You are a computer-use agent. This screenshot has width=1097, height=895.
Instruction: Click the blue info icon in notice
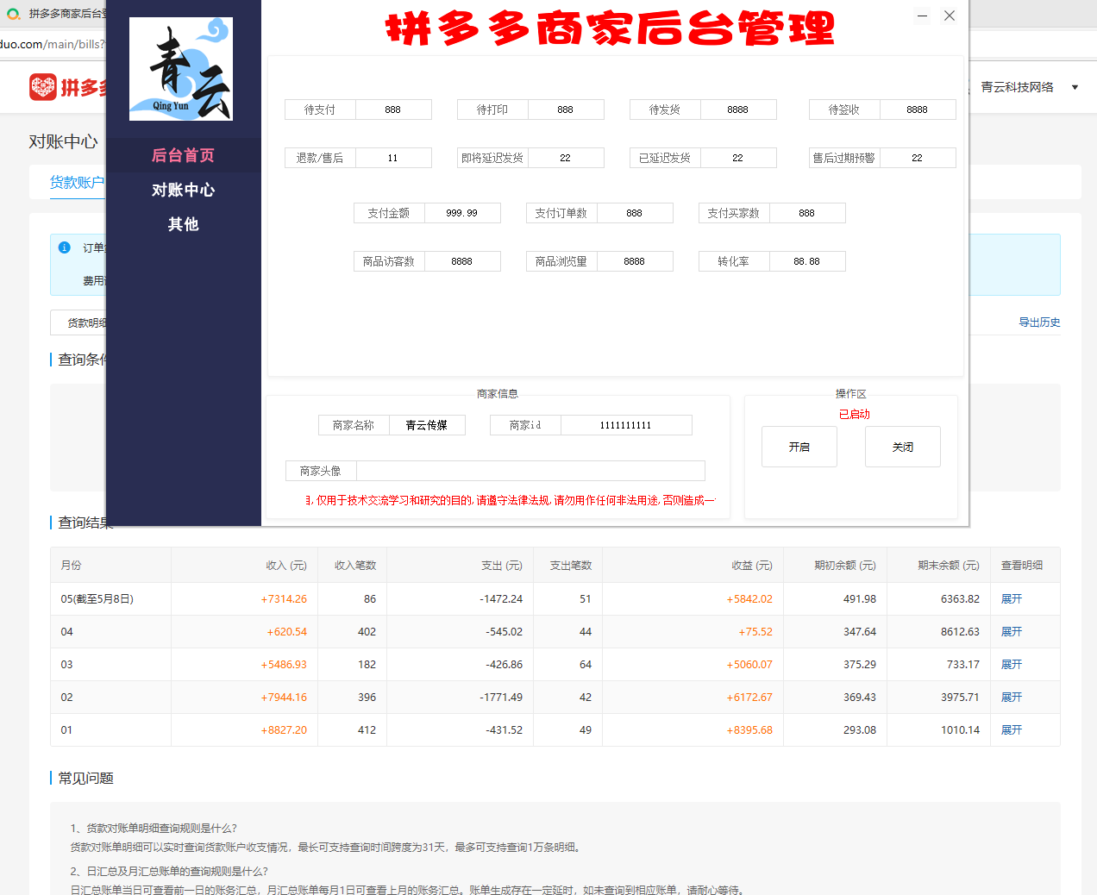click(x=64, y=247)
